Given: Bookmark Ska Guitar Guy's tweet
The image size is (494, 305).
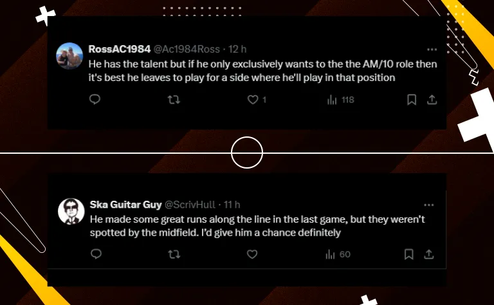Looking at the screenshot, I should point(408,254).
